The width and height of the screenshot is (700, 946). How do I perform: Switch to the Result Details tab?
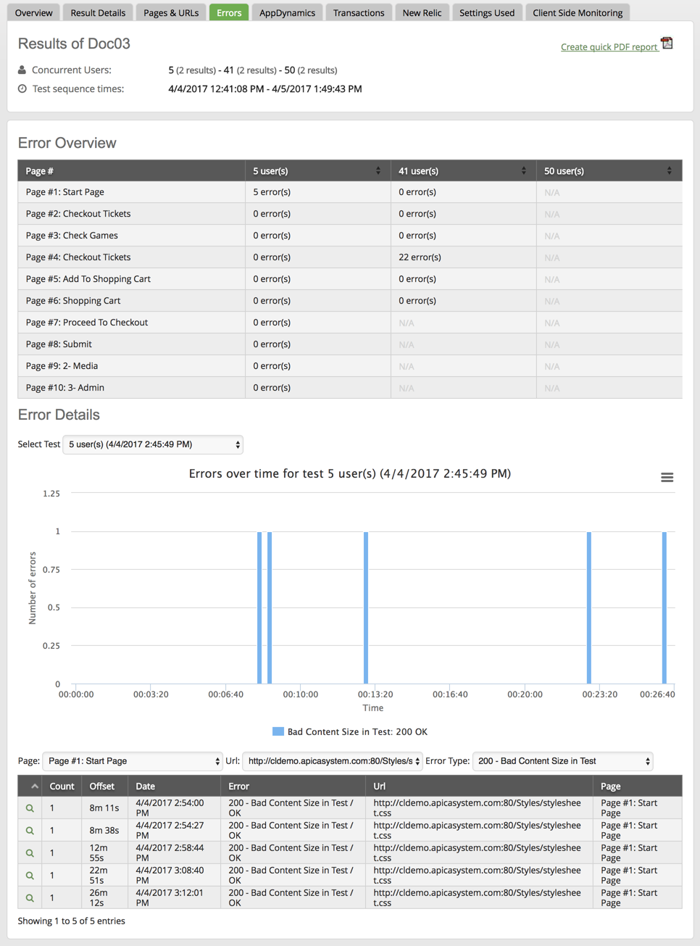point(98,12)
